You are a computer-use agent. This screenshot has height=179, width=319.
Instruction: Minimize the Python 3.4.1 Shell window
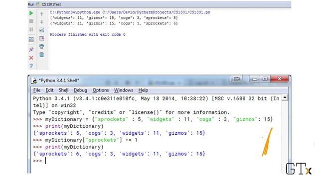click(x=255, y=79)
